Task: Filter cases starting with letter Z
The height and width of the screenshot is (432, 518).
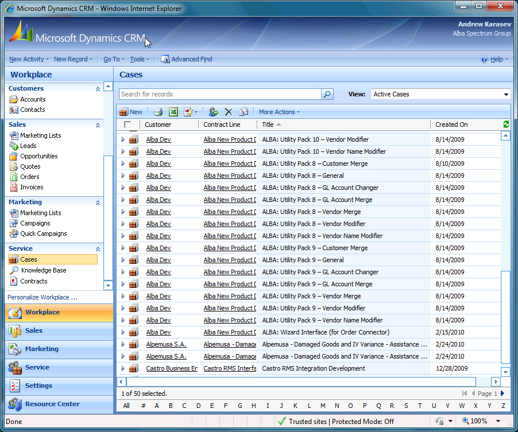Action: tap(503, 406)
